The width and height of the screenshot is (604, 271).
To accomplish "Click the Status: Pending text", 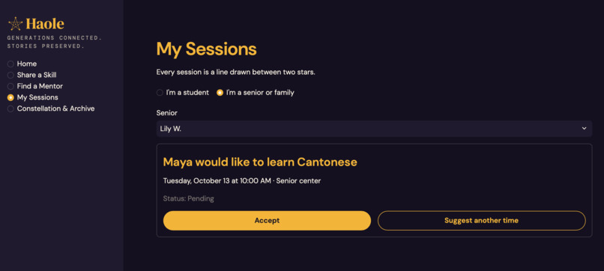I will tap(188, 198).
